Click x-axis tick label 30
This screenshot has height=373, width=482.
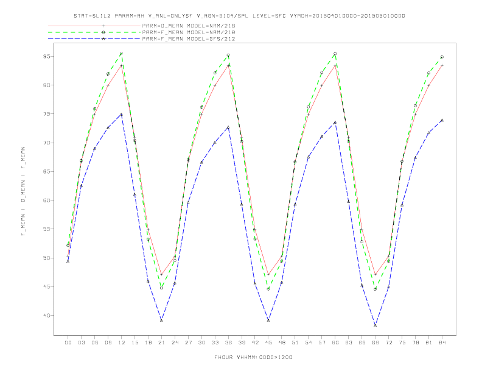pyautogui.click(x=201, y=343)
